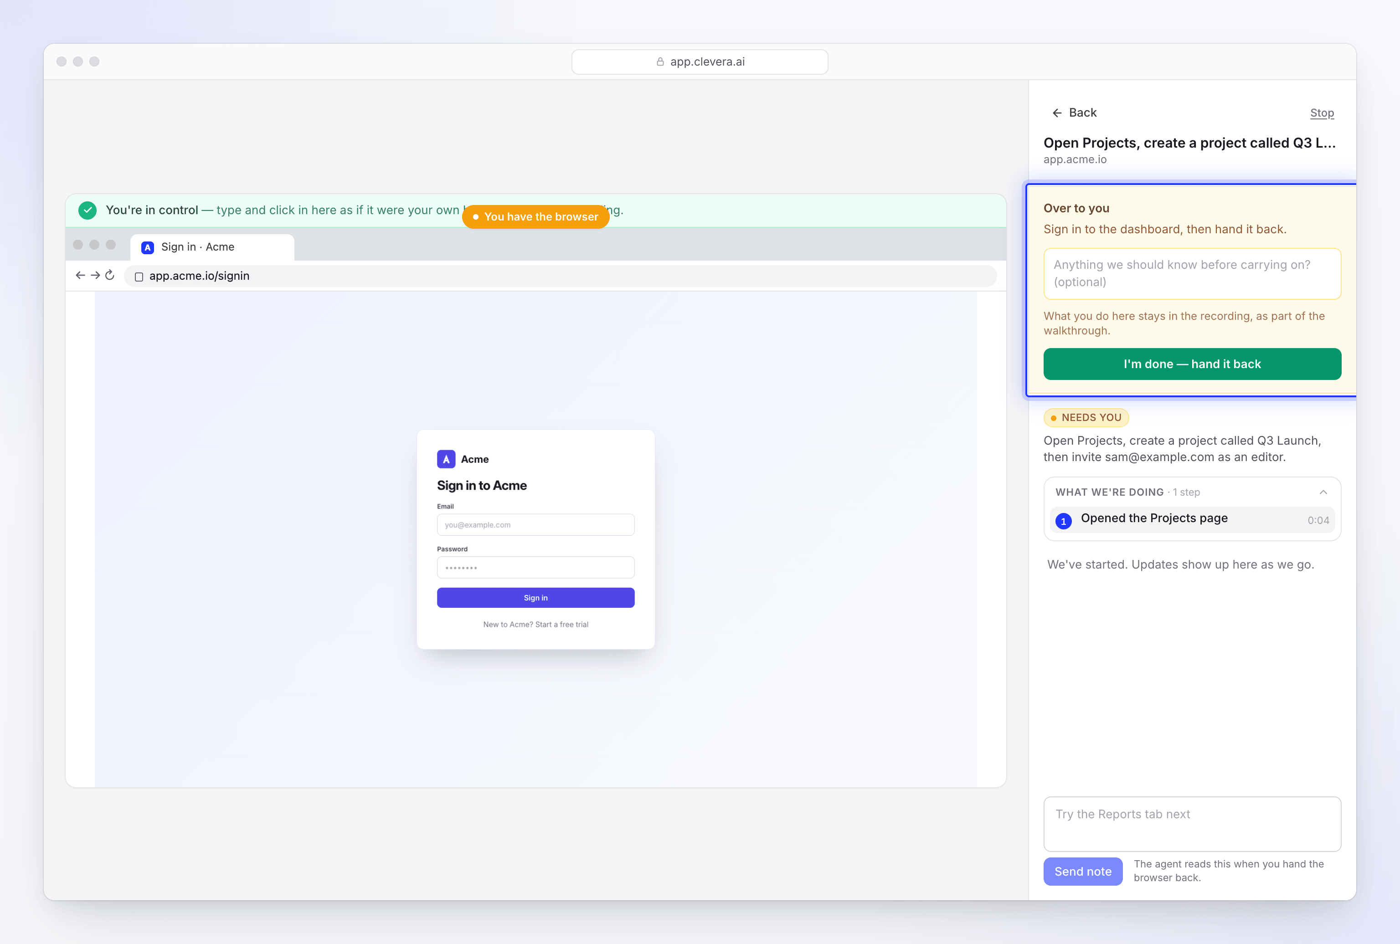1400x944 pixels.
Task: Click the lock icon in the address bar
Action: click(660, 62)
